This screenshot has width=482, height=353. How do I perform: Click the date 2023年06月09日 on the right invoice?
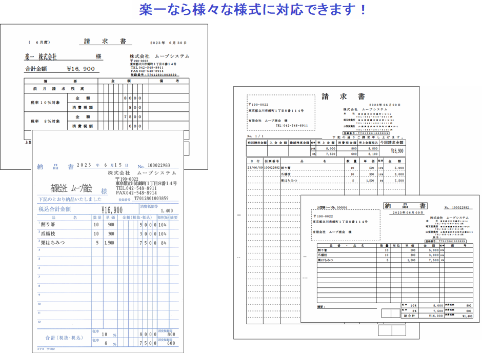tap(385, 105)
